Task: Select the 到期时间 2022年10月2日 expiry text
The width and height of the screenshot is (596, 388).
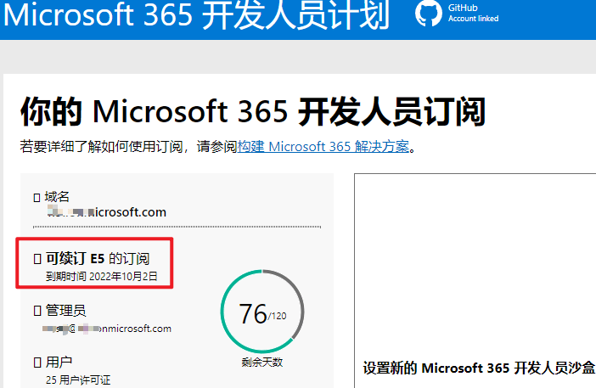Action: (x=102, y=276)
